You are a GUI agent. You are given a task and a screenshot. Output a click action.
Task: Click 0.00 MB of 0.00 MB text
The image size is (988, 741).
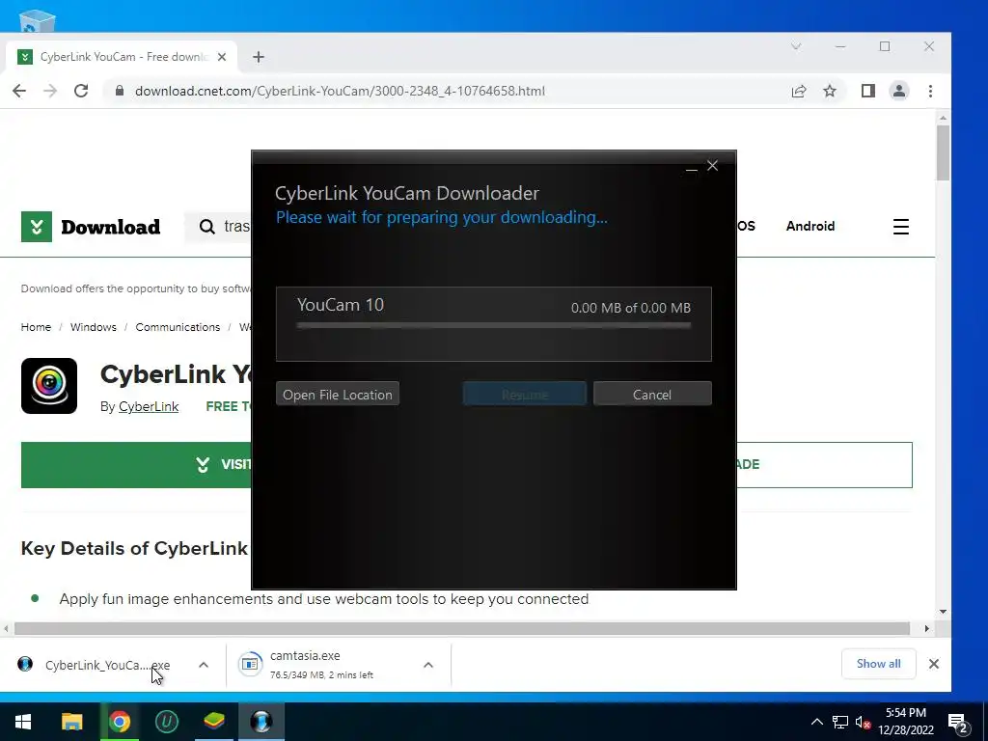pos(631,308)
